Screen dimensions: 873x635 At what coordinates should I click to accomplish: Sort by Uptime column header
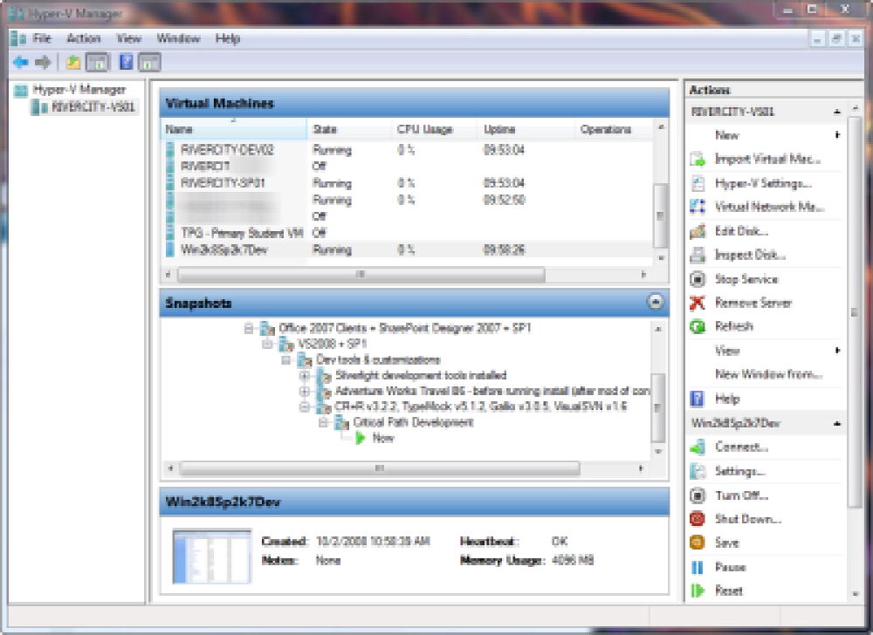(x=526, y=130)
